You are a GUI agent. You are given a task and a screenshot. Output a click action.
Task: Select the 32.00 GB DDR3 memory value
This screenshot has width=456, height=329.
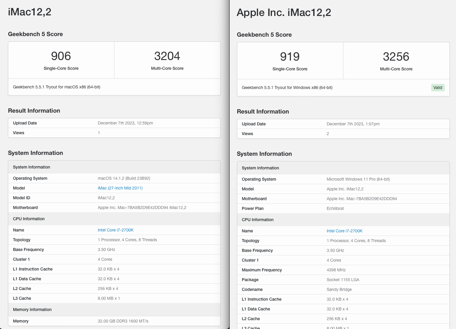pyautogui.click(x=123, y=321)
